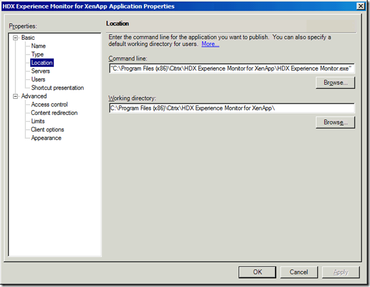This screenshot has height=287, width=370.
Task: Open Content redirection settings
Action: point(55,113)
